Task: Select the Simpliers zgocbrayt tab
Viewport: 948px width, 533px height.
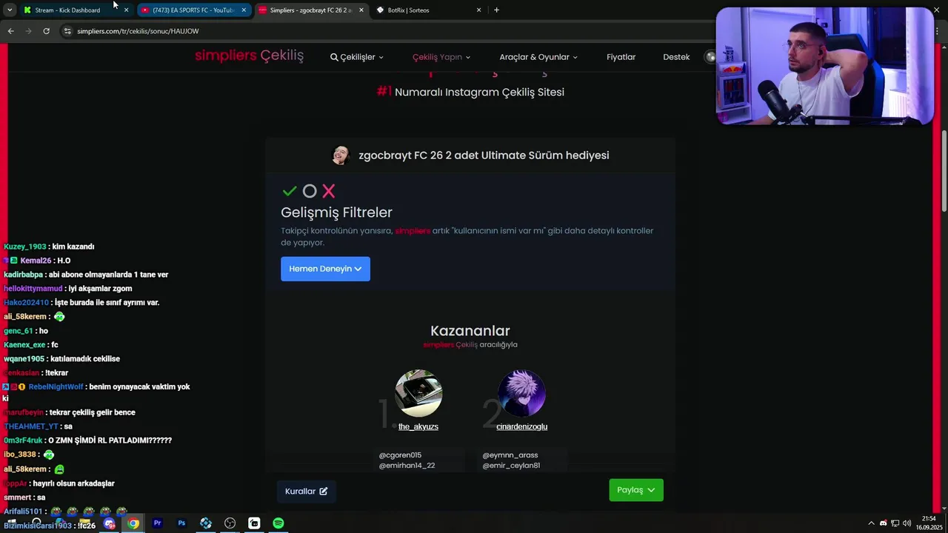Action: coord(311,10)
